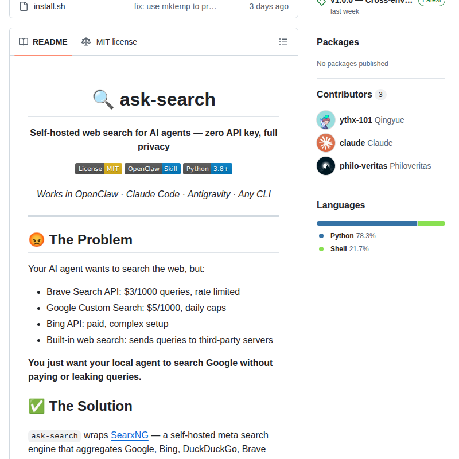Screen dimensions: 459x459
Task: Open the README outline via the list icon
Action: pyautogui.click(x=283, y=42)
